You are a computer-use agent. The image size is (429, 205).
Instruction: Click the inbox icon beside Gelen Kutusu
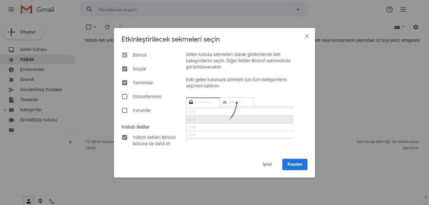tap(11, 49)
